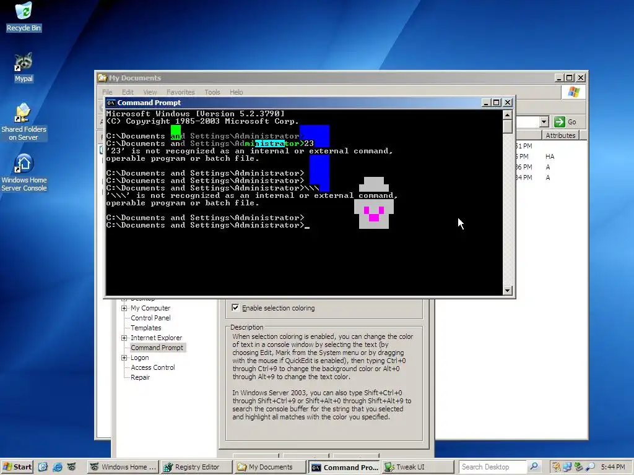Viewport: 634px width, 475px height.
Task: Click the green Go arrow icon
Action: point(560,122)
